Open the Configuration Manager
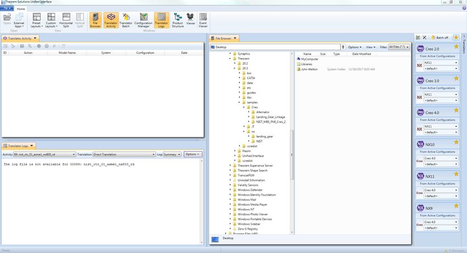This screenshot has height=253, width=467. coord(143,20)
